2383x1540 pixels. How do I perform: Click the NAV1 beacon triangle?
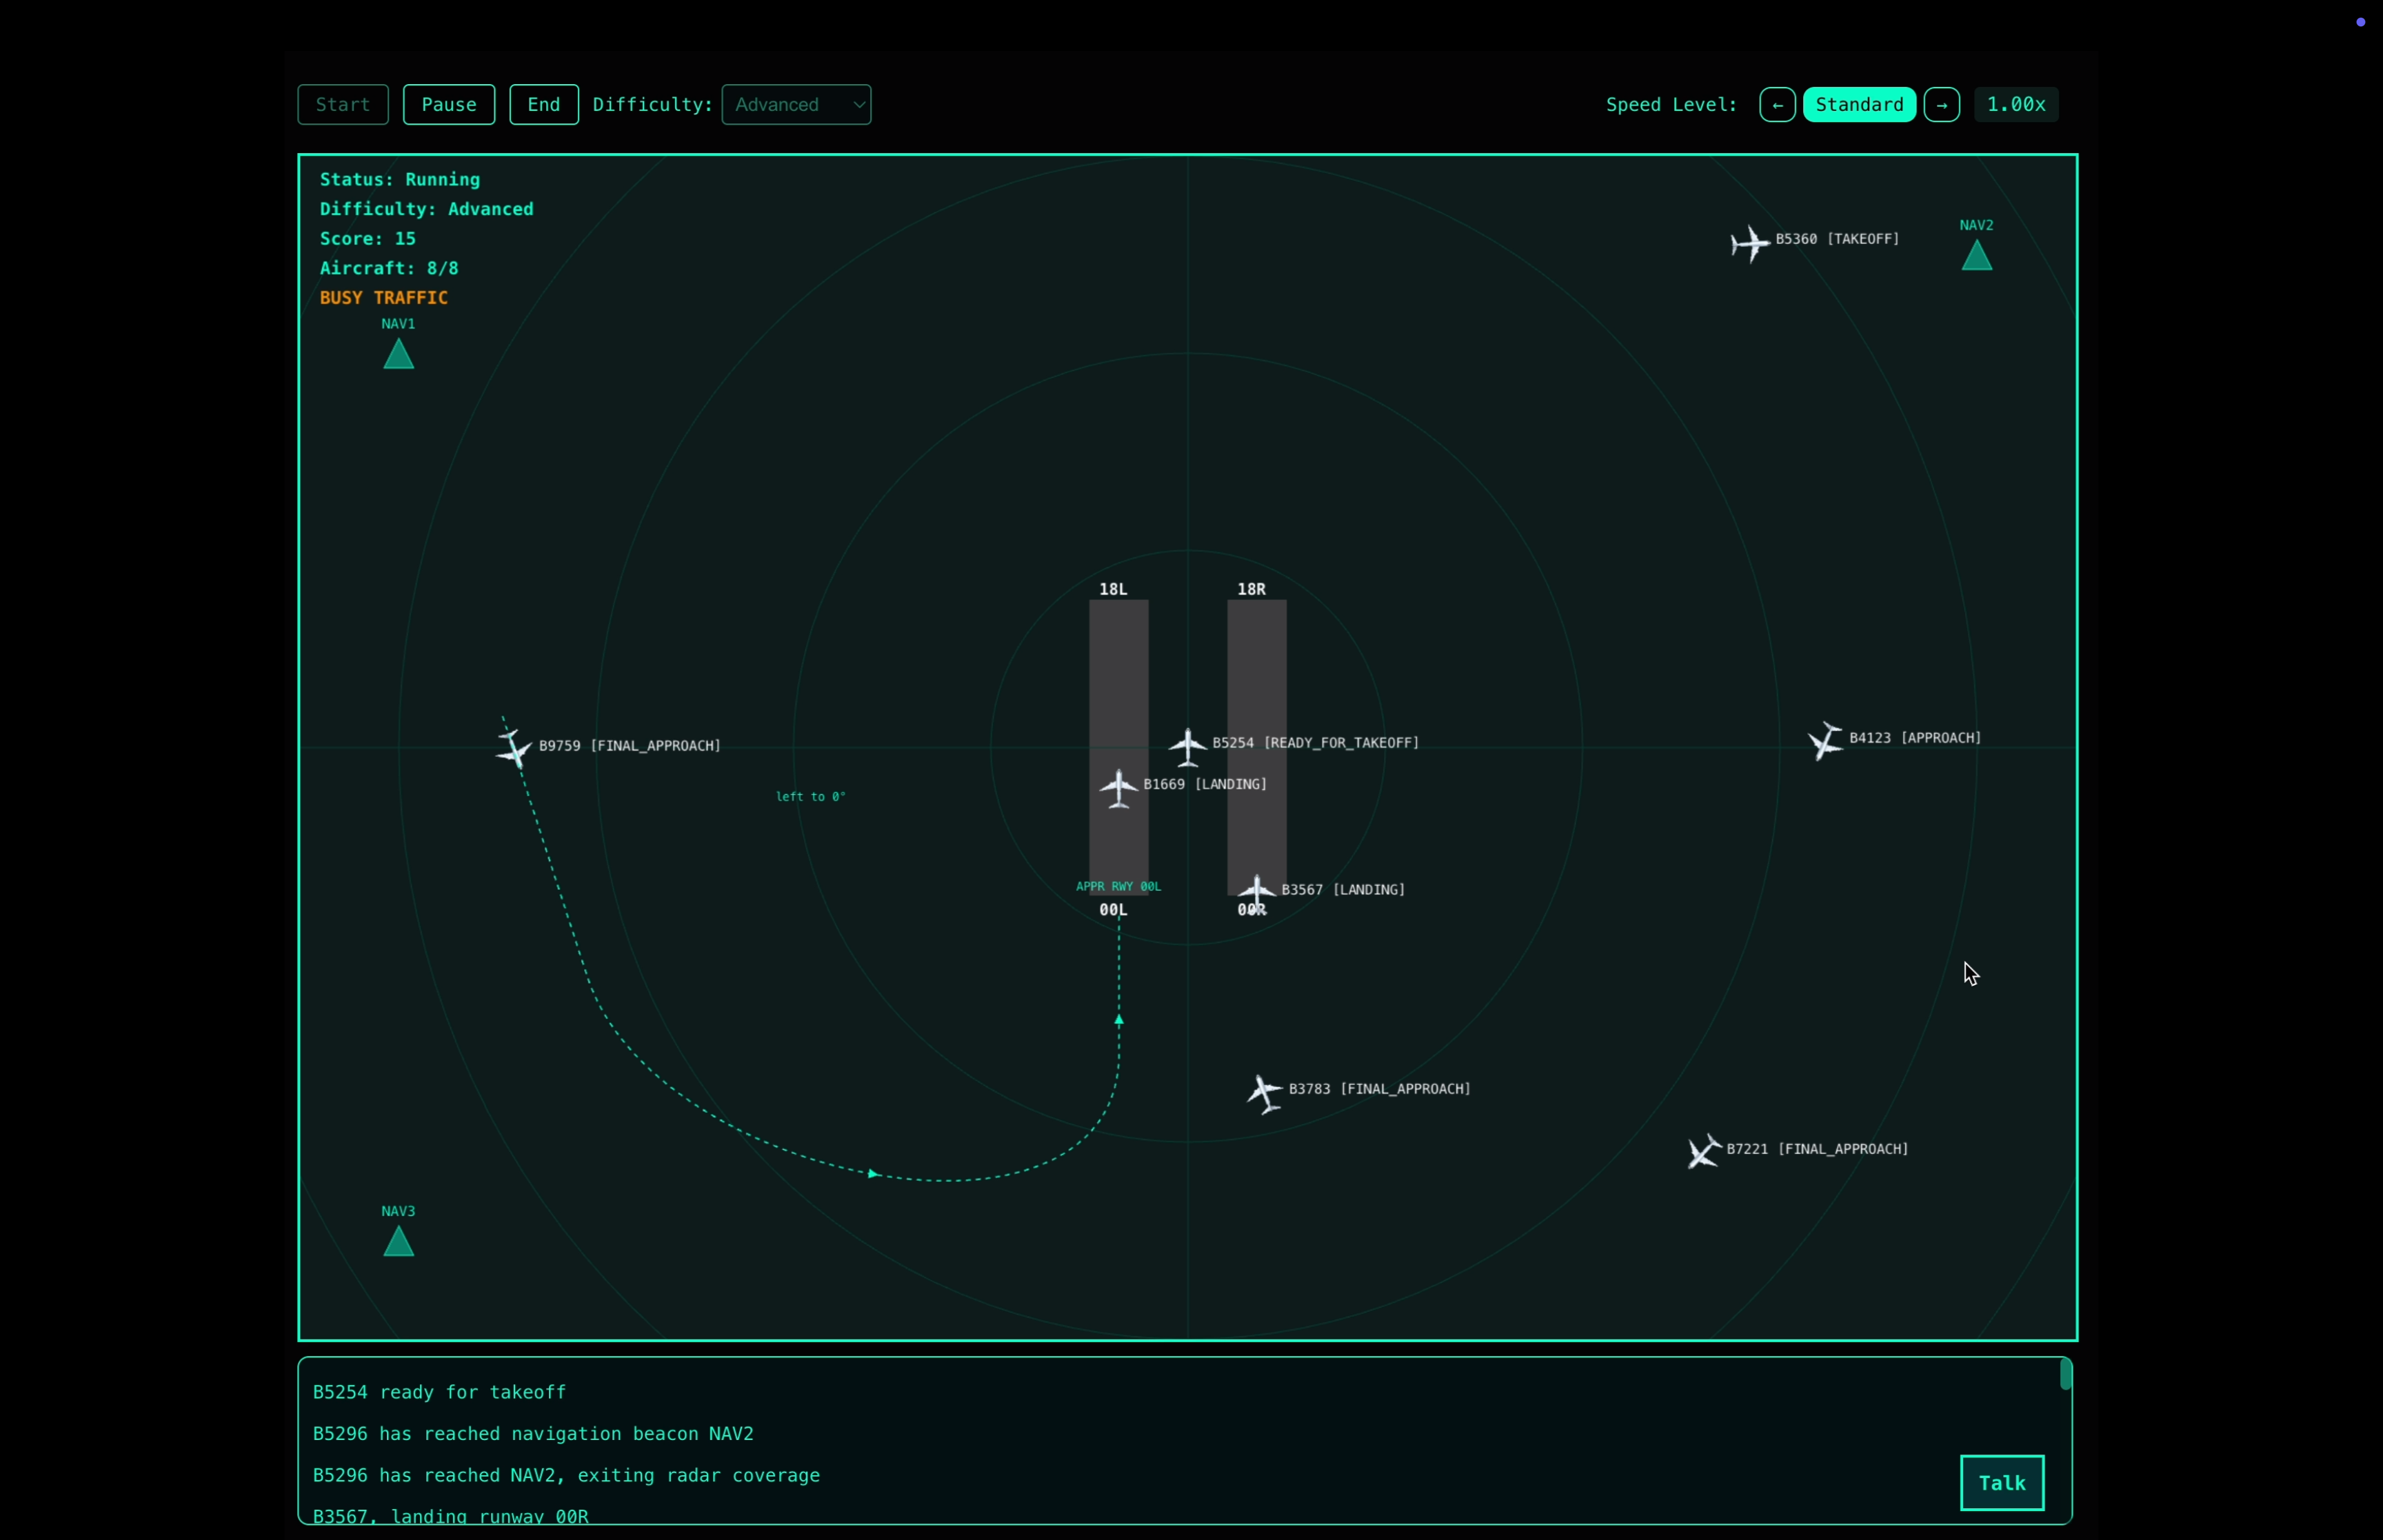(399, 354)
